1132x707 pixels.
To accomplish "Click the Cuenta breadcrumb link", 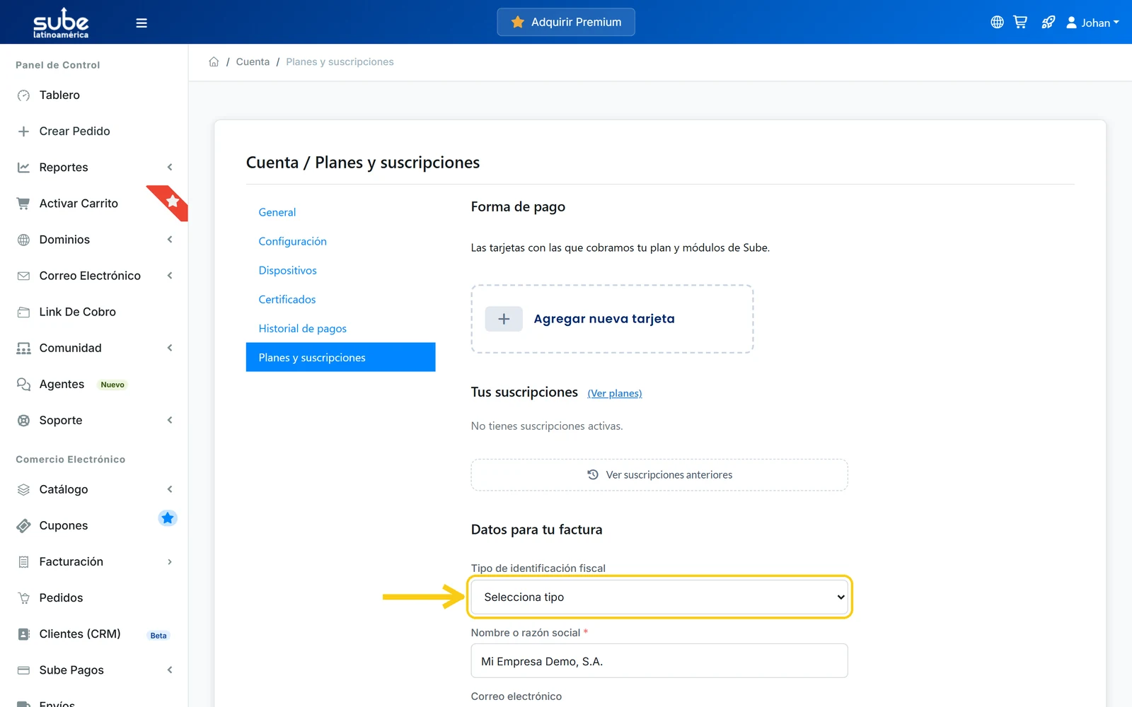I will pos(253,62).
